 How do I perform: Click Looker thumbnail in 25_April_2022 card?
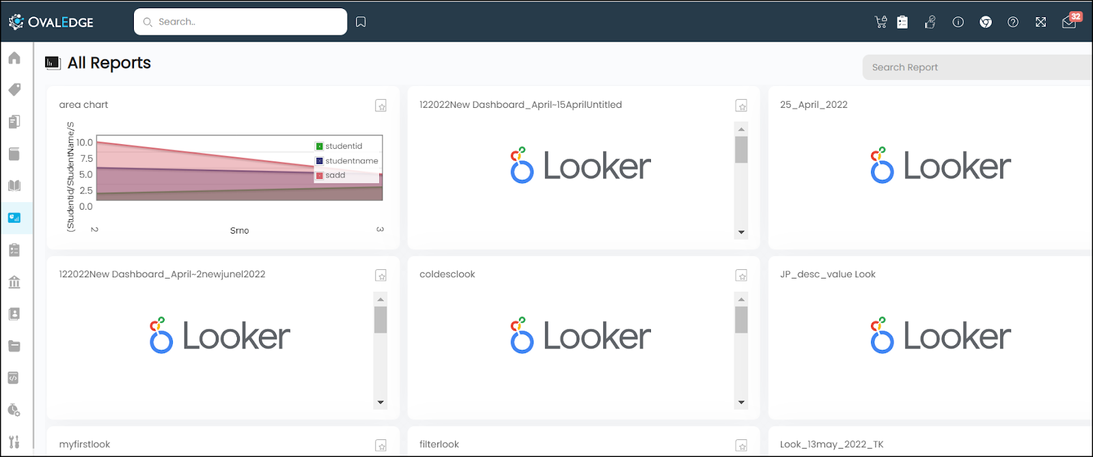click(x=941, y=166)
